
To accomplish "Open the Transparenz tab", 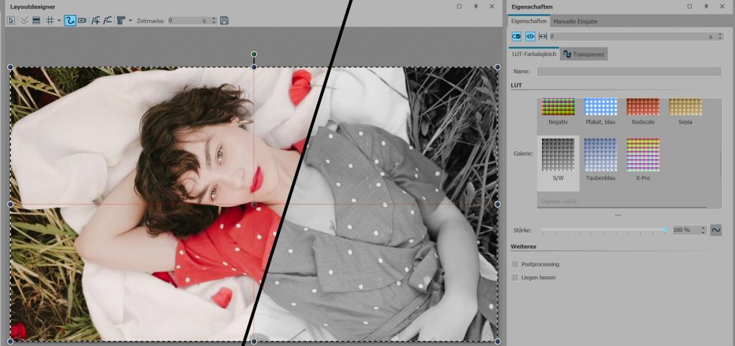I will point(584,54).
